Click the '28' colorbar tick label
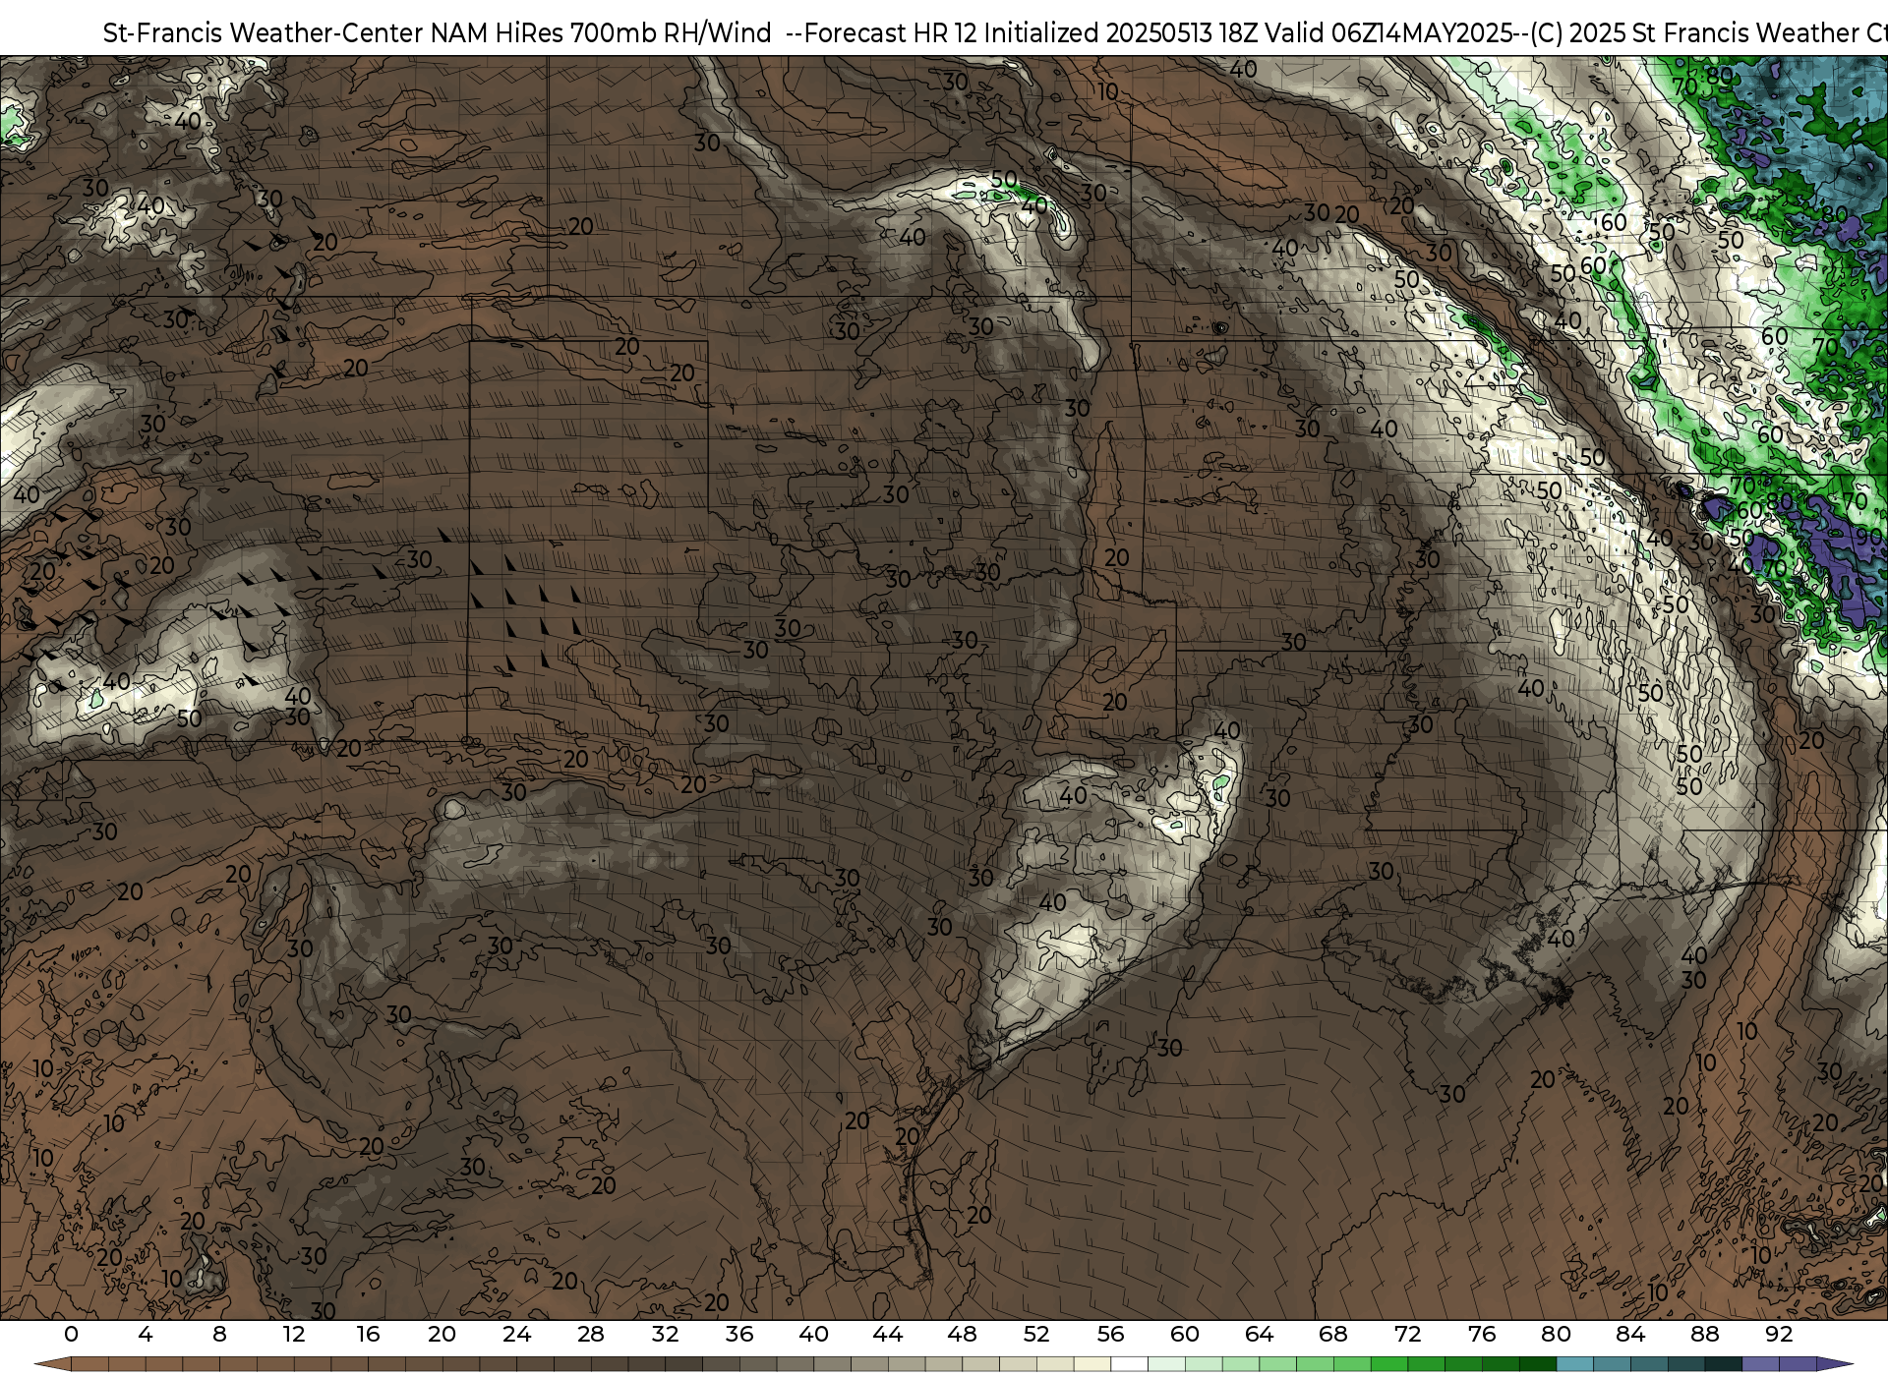1888x1376 pixels. click(x=591, y=1334)
